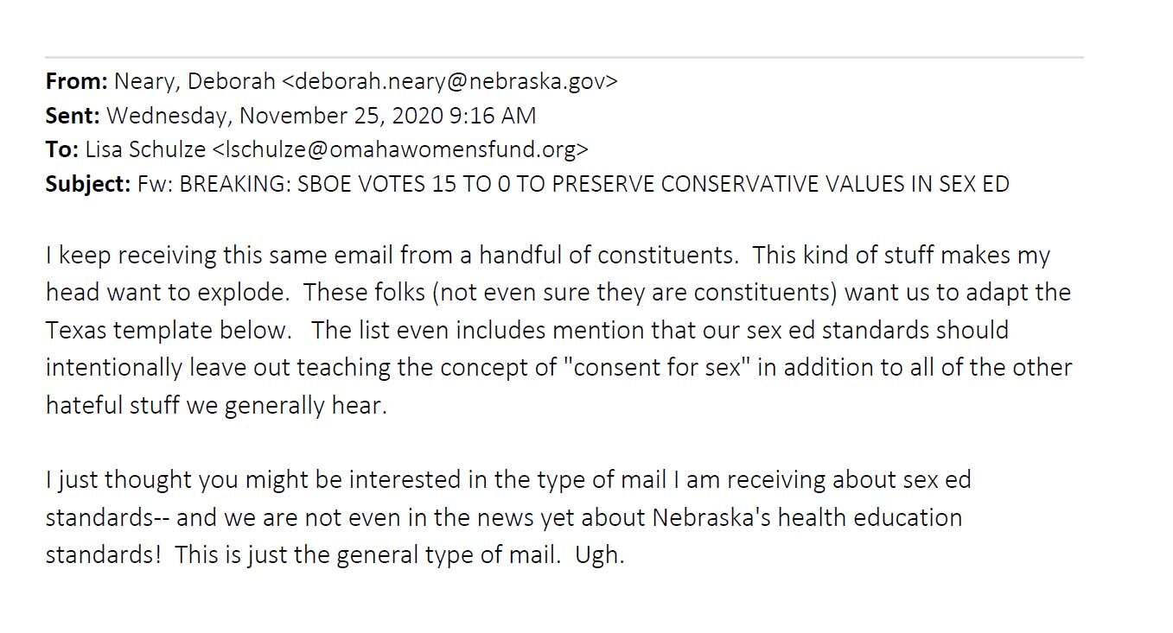Click sender email deborah.neary@nebraska.gov
Screen dimensions: 1173x633
pyautogui.click(x=450, y=81)
